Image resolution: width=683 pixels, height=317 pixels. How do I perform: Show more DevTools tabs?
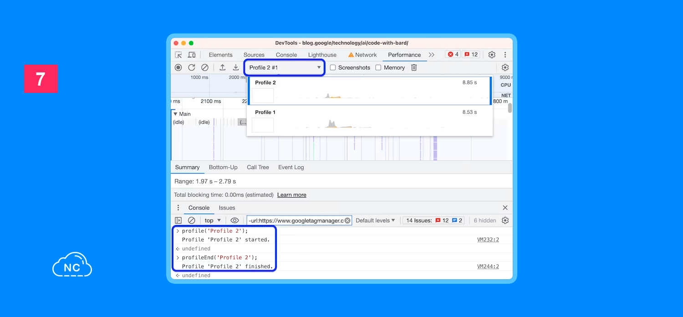tap(432, 55)
